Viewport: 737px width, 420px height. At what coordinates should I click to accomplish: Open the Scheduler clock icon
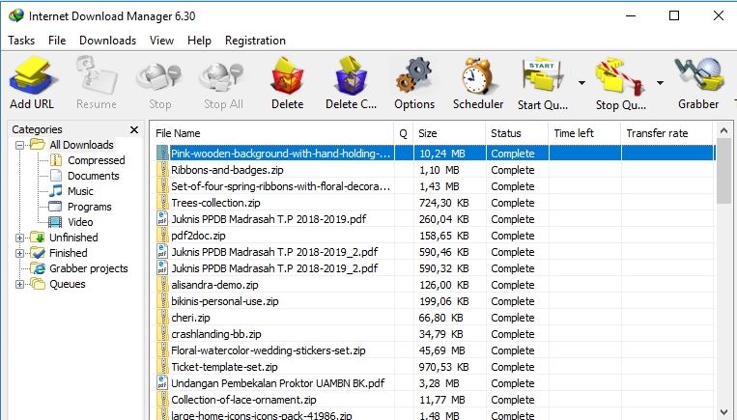tap(477, 76)
